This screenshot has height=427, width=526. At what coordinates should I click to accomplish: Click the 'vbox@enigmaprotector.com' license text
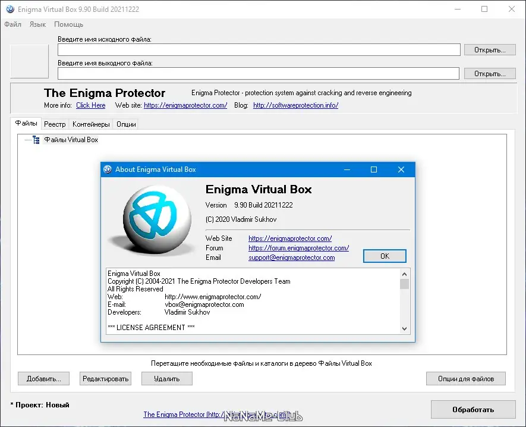204,304
